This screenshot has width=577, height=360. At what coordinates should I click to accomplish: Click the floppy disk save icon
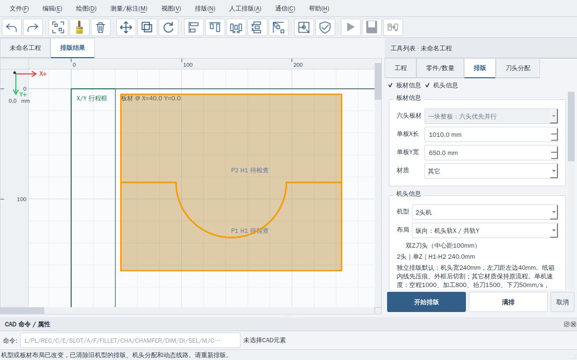pos(372,27)
